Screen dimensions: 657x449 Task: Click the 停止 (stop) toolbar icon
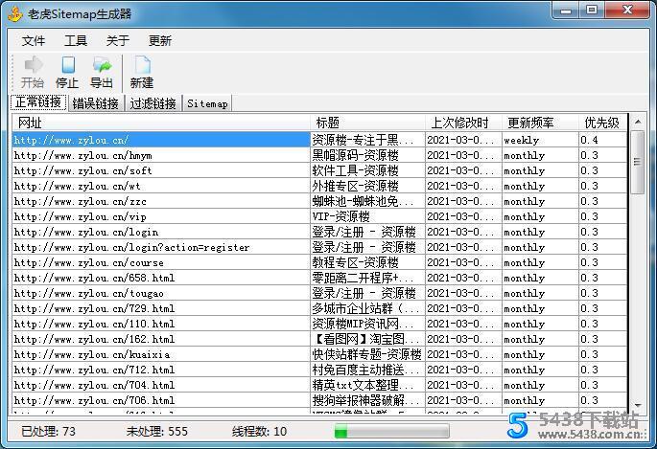point(67,73)
